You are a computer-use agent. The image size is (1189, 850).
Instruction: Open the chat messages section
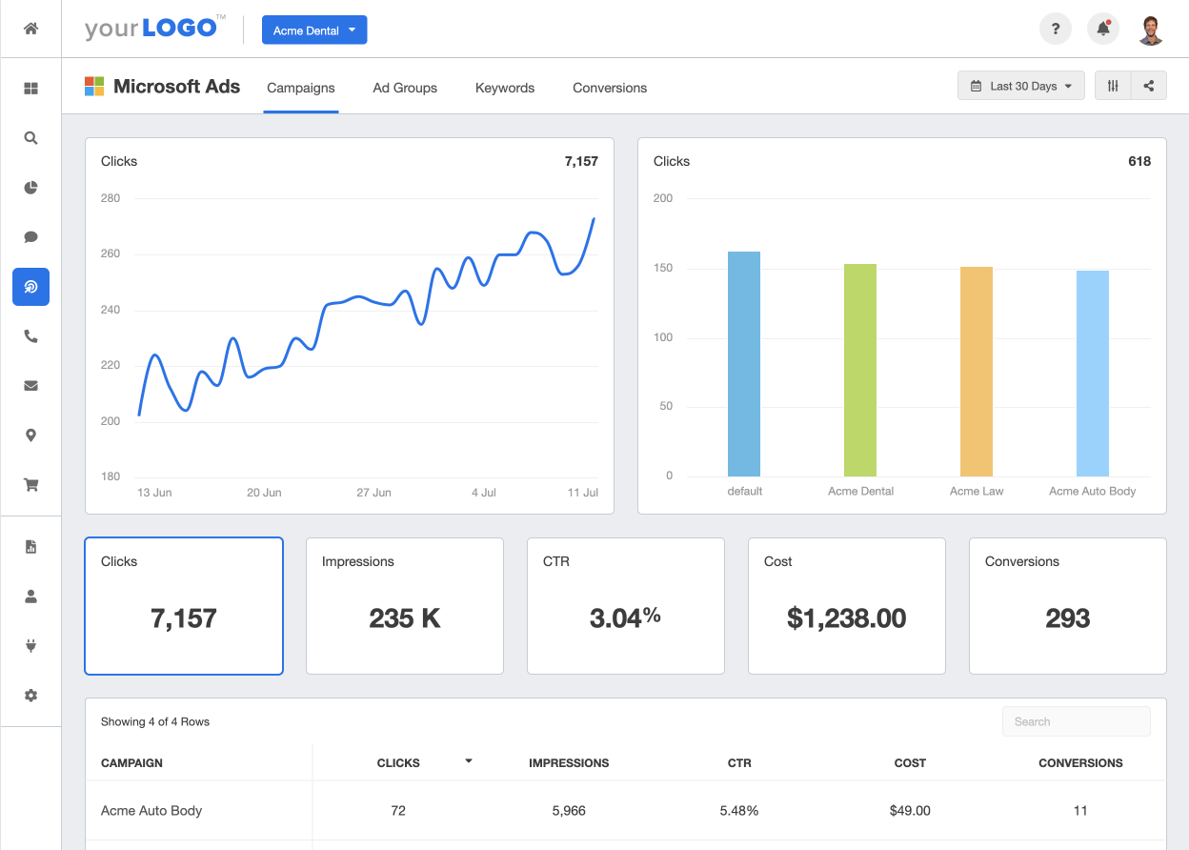click(30, 237)
